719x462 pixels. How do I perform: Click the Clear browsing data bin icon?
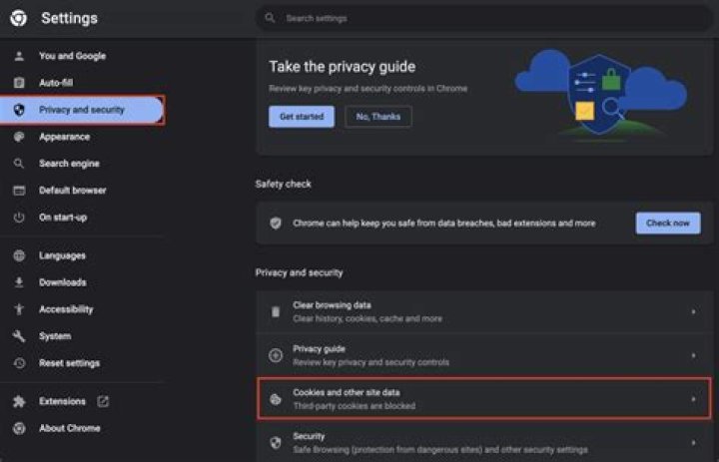pos(276,311)
